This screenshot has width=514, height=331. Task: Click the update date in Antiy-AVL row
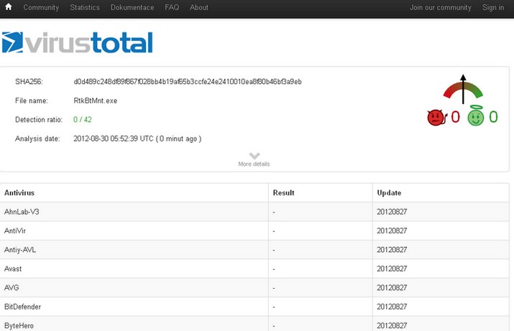click(x=392, y=250)
